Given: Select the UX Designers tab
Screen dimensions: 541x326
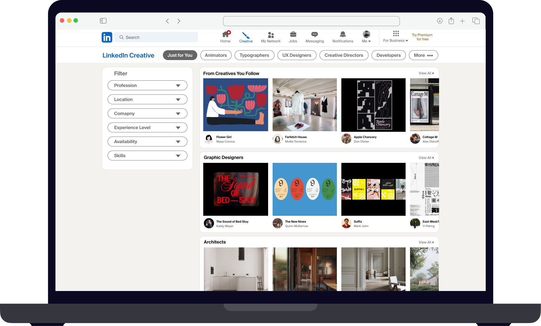Looking at the screenshot, I should (x=297, y=55).
